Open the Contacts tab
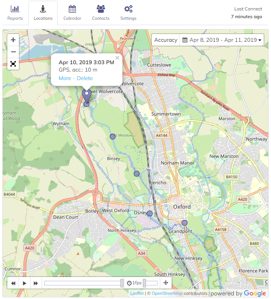The image size is (271, 299). [x=101, y=13]
